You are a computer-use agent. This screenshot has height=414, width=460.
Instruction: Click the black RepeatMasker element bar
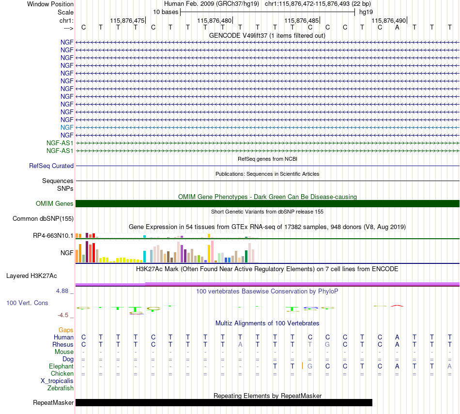point(224,402)
